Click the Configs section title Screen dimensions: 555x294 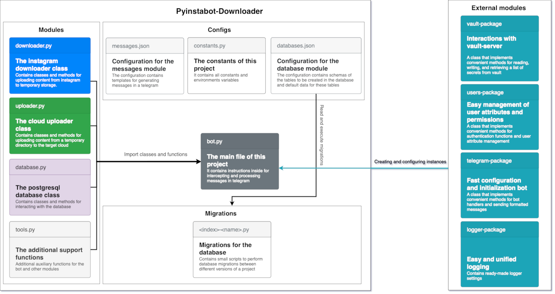pyautogui.click(x=219, y=30)
